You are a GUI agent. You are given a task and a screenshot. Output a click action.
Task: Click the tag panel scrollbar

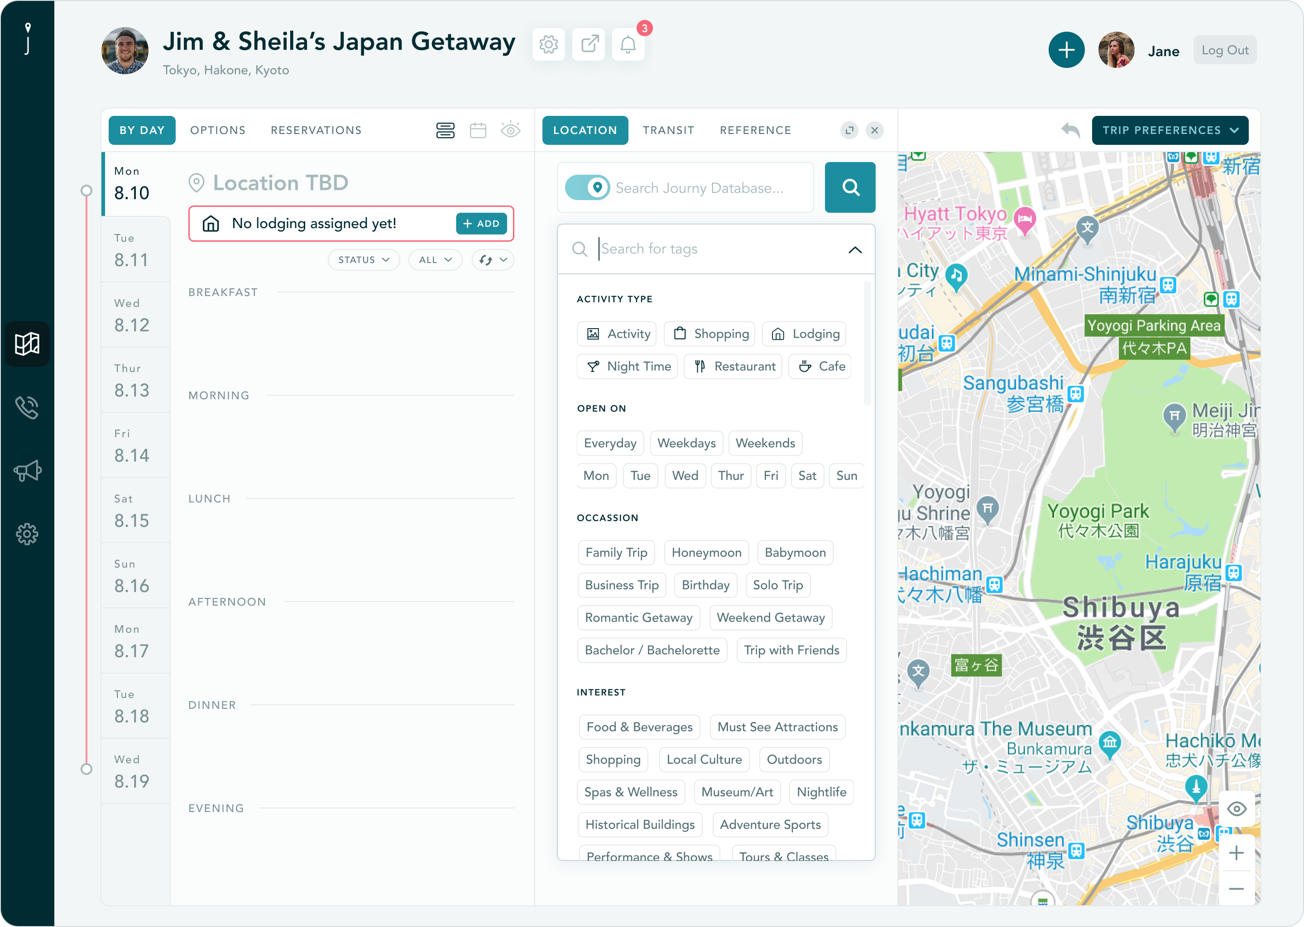(x=867, y=343)
